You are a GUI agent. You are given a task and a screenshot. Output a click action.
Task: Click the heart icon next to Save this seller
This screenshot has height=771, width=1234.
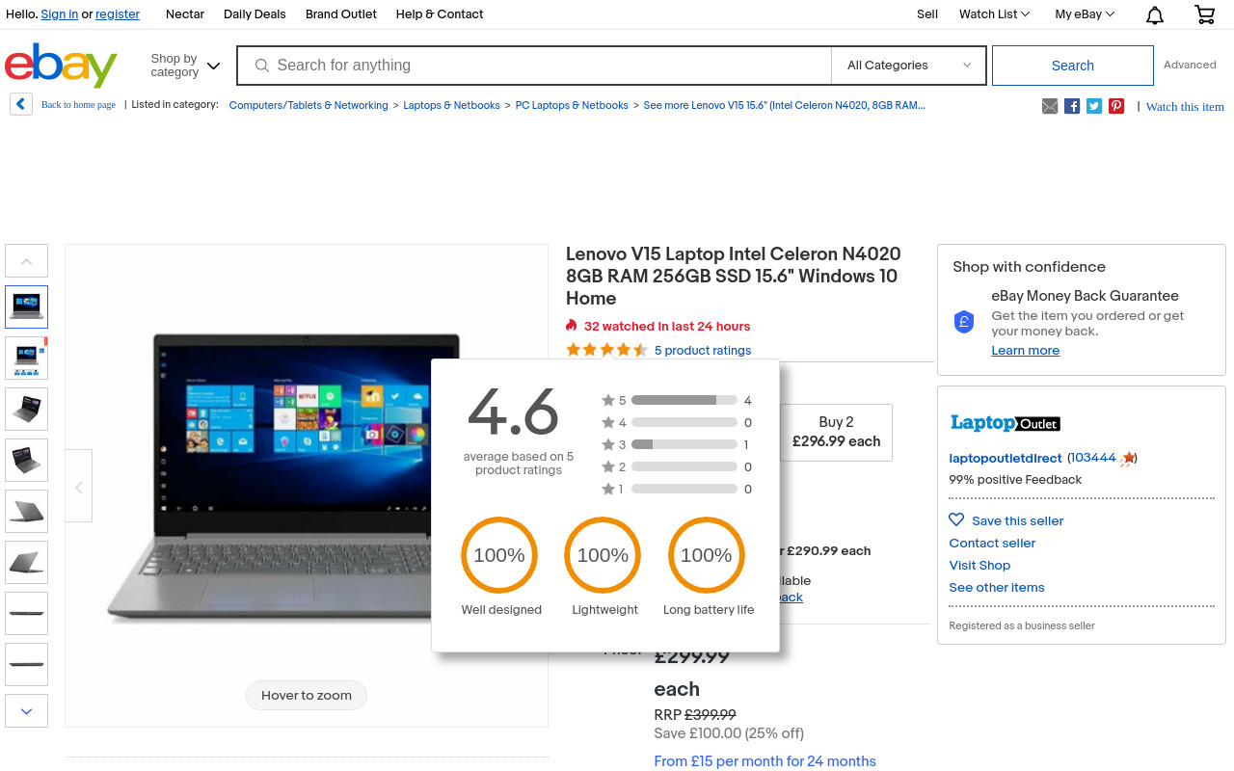(x=956, y=519)
